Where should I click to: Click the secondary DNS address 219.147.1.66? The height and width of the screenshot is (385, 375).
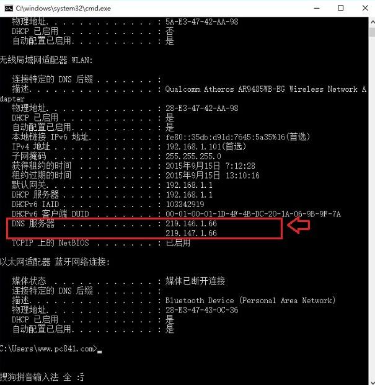coord(191,233)
